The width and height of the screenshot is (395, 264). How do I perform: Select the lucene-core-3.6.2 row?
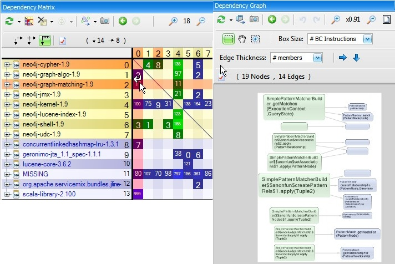click(x=67, y=164)
